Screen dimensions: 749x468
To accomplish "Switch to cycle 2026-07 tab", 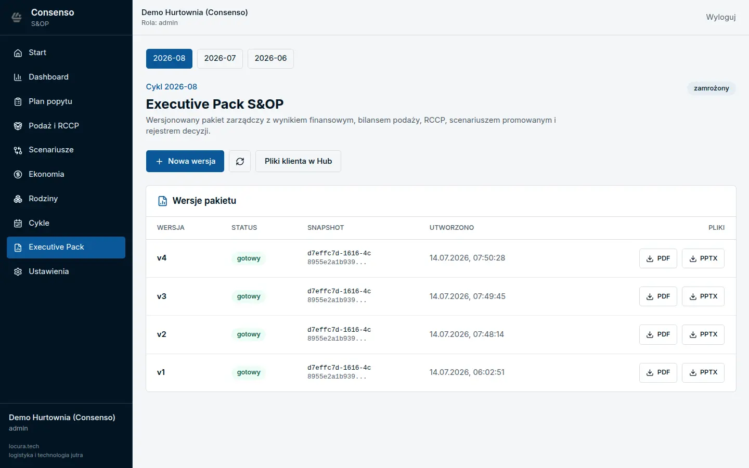I will (220, 58).
